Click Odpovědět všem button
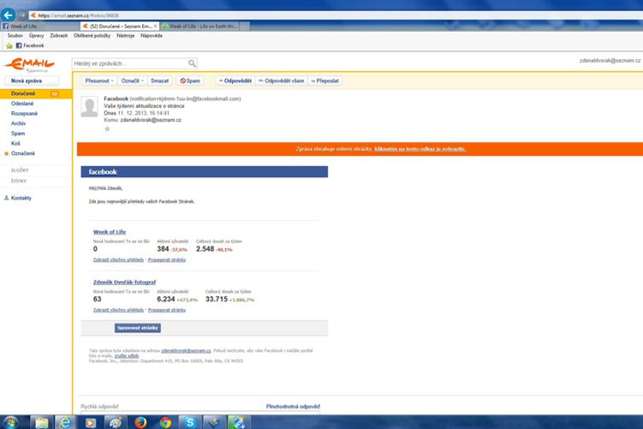643x429 pixels. pos(282,80)
